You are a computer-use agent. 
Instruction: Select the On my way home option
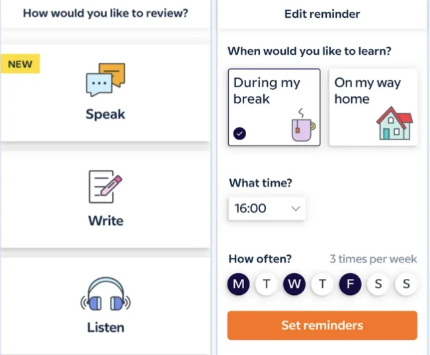pyautogui.click(x=373, y=107)
